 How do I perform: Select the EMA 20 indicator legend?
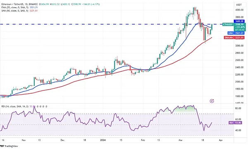19,7
